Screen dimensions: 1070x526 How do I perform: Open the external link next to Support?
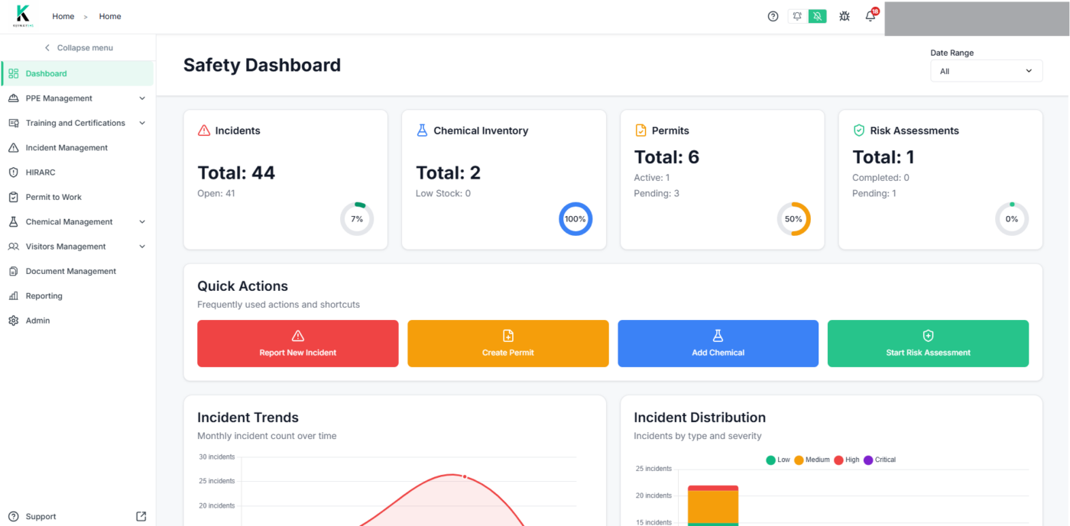click(141, 516)
